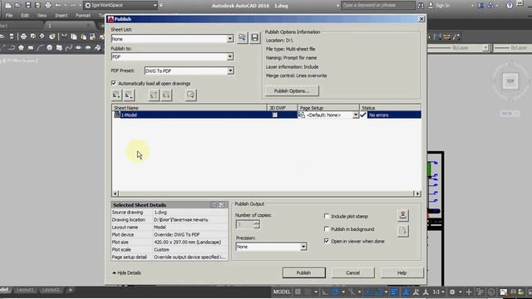The image size is (532, 299).
Task: Click the plus icon in status bar
Action: pos(469,292)
